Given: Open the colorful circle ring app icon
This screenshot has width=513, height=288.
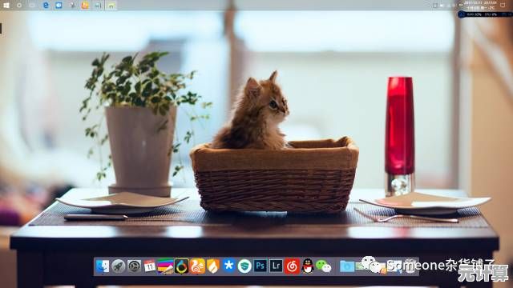Looking at the screenshot, I should click(x=181, y=266).
